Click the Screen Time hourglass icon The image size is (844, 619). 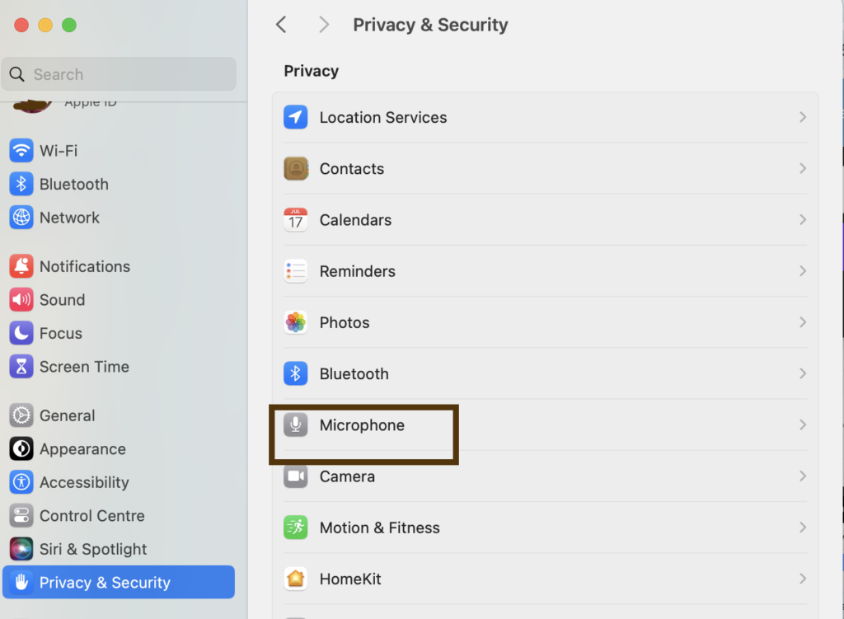[x=21, y=367]
